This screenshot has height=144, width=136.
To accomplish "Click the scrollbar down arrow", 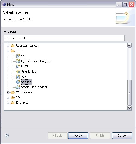I will [x=129, y=108].
